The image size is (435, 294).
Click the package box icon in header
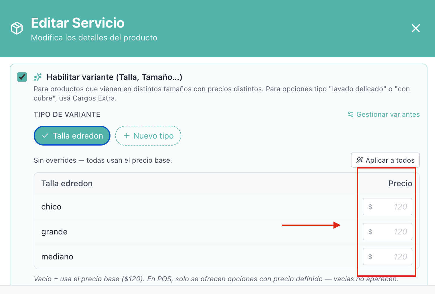(17, 28)
